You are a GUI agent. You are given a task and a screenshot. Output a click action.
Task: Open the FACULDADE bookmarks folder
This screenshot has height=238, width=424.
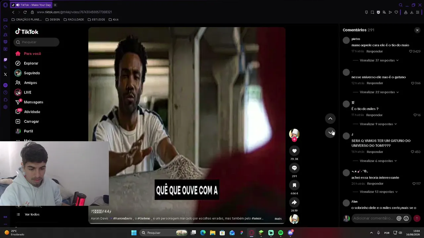click(74, 20)
